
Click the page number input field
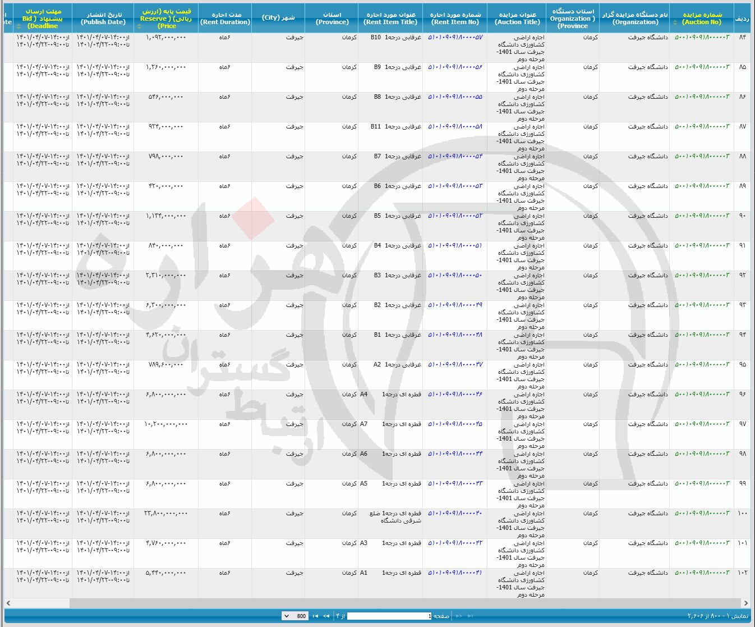[x=389, y=616]
